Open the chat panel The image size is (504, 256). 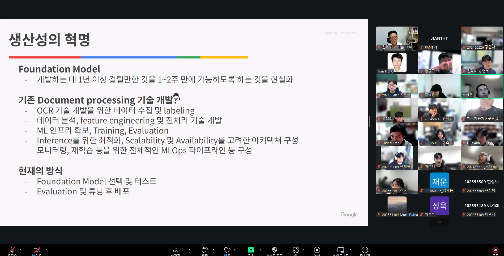204,250
